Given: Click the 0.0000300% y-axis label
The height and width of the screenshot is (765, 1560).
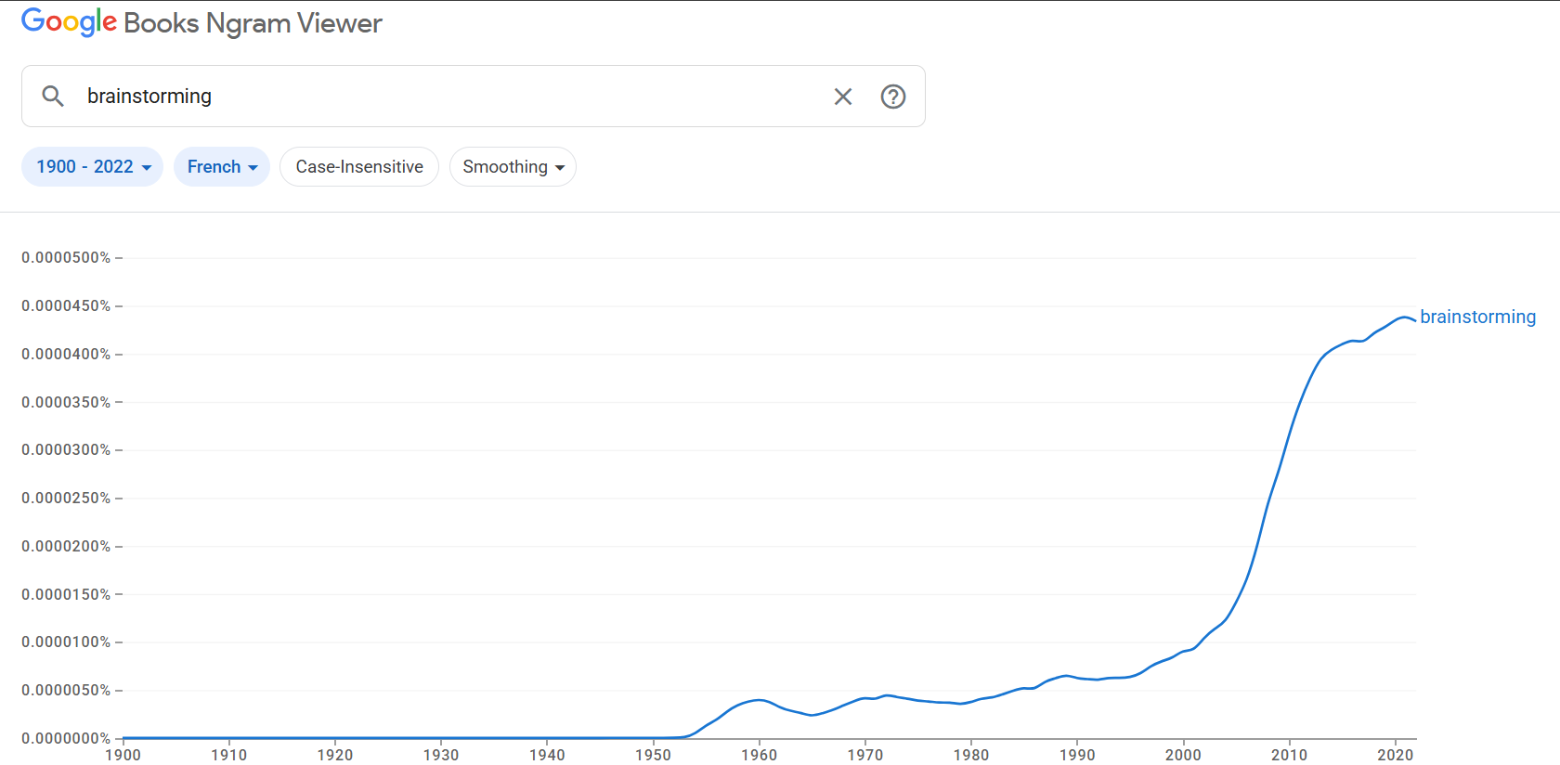Looking at the screenshot, I should tap(66, 450).
